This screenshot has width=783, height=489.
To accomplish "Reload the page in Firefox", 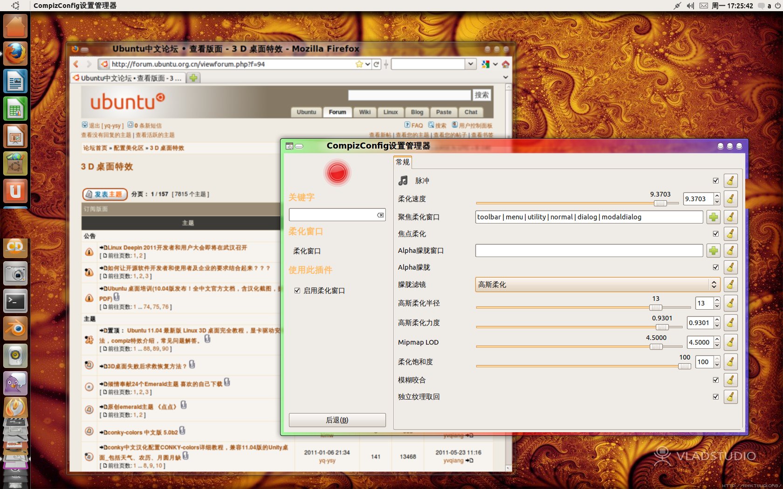I will pyautogui.click(x=376, y=64).
